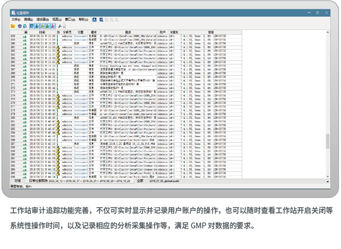Toggle the green flask filter icon
Screen dimensions: 341x249
(47, 27)
